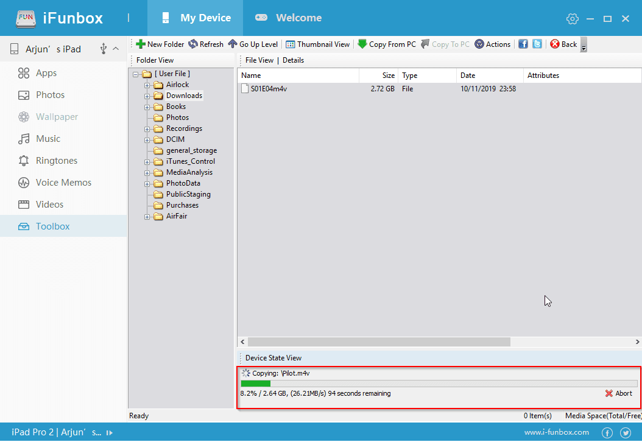Expand the iTunes_Control folder node

147,162
